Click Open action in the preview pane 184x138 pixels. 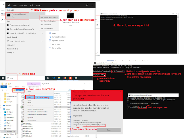tap(53, 33)
